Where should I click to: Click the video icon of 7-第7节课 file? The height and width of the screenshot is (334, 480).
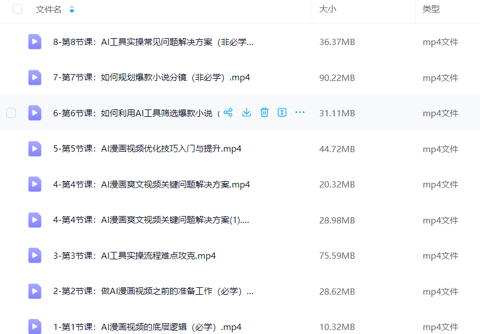point(35,78)
